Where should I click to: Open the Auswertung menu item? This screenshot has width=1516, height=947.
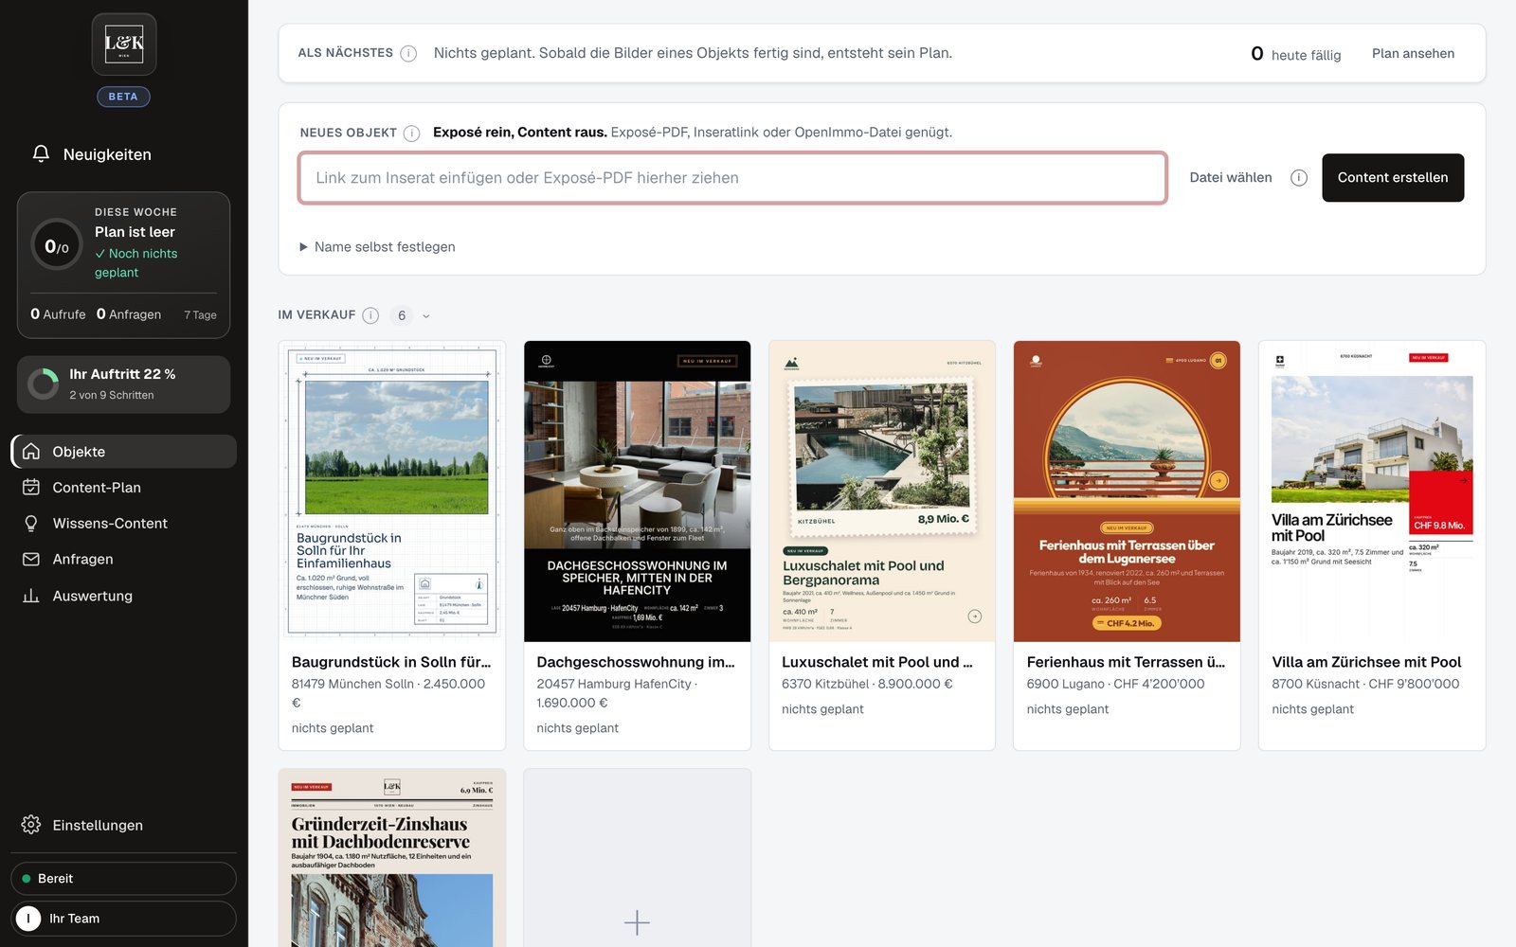pyautogui.click(x=124, y=596)
